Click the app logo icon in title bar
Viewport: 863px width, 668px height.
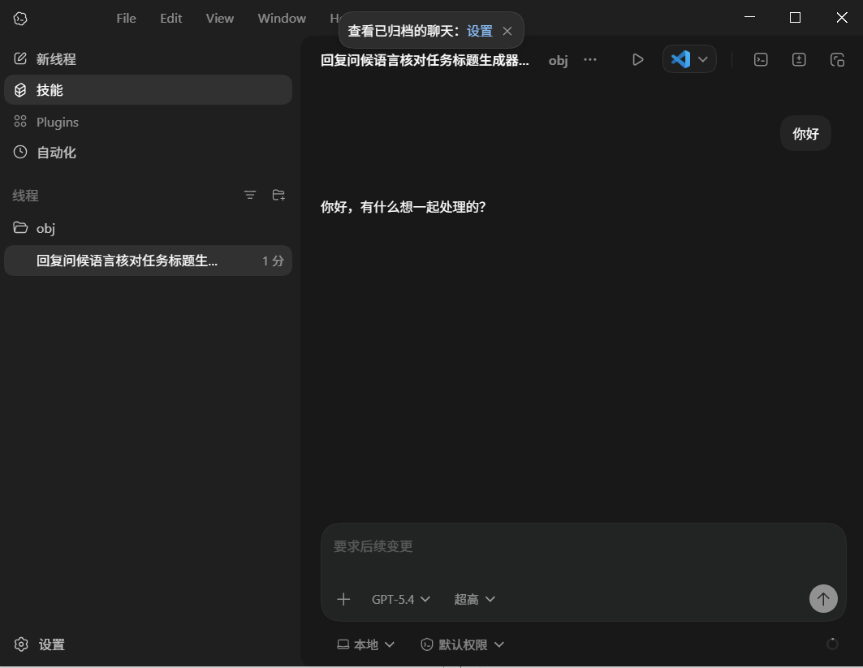click(20, 18)
